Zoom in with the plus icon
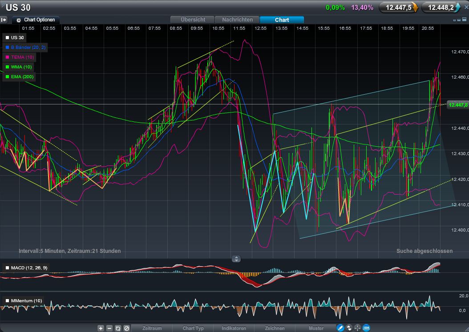Image resolution: width=469 pixels, height=332 pixels. pyautogui.click(x=101, y=328)
